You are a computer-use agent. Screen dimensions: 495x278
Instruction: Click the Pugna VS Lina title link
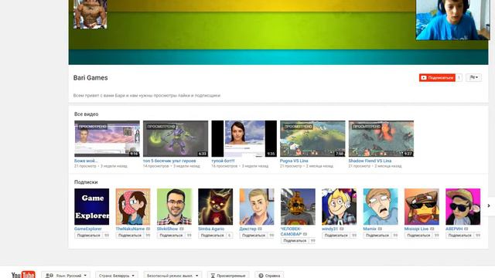tap(294, 161)
